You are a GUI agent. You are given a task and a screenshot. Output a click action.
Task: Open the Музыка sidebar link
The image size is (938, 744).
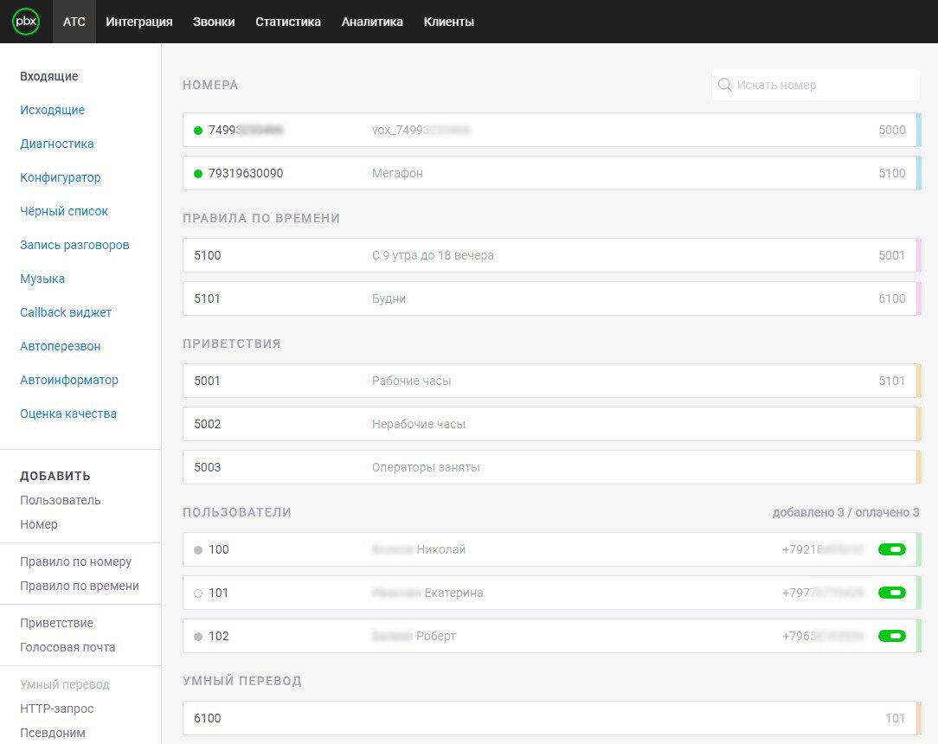point(42,279)
